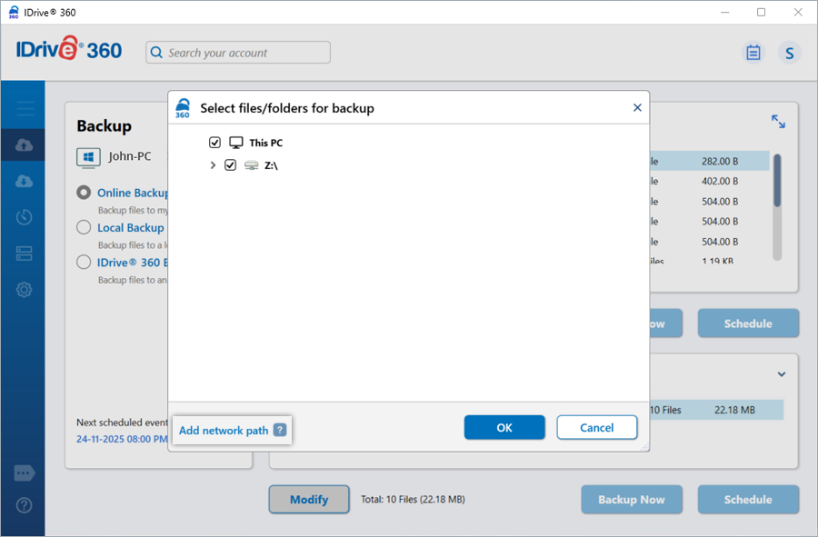Open the Backup cloud upload sidebar icon

(24, 145)
